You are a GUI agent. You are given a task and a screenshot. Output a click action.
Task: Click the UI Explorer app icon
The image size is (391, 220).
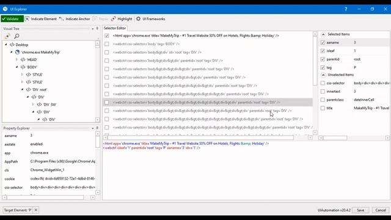[5, 9]
